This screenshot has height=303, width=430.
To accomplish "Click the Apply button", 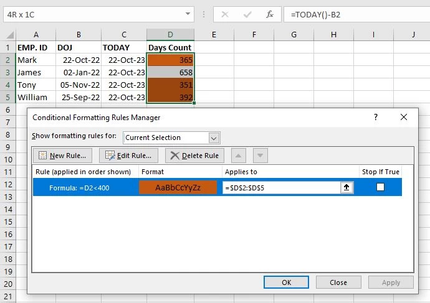I will point(391,282).
